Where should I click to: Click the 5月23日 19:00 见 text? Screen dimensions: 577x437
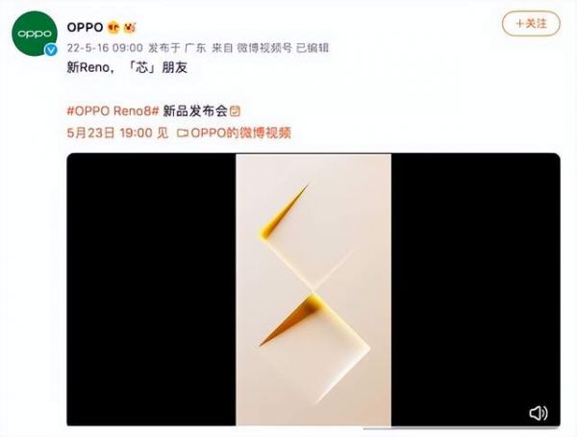tap(117, 133)
